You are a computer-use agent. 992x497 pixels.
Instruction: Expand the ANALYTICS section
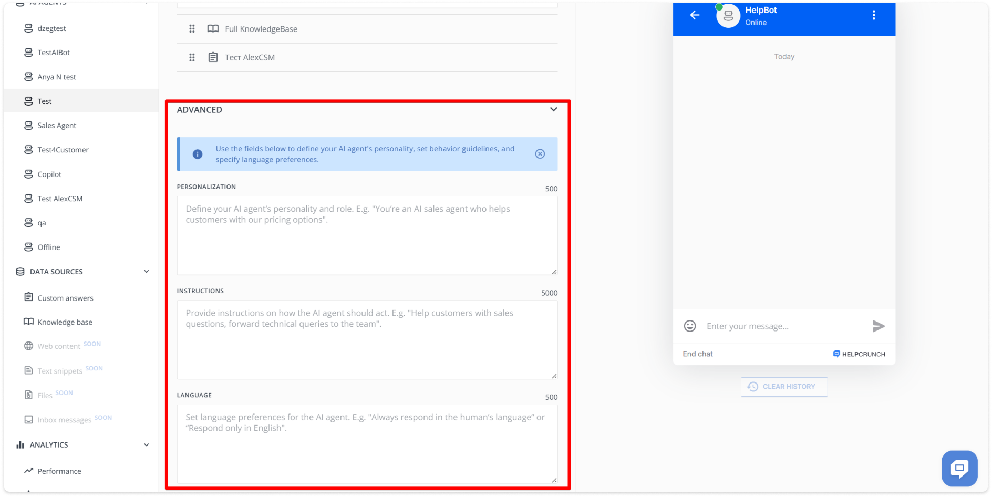pos(147,444)
